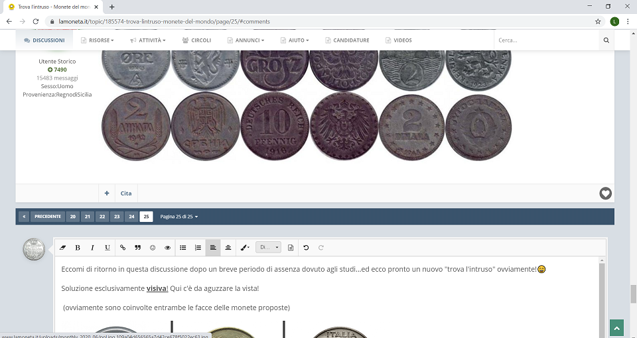This screenshot has height=338, width=637.
Task: Insert a link using chain icon
Action: [123, 247]
